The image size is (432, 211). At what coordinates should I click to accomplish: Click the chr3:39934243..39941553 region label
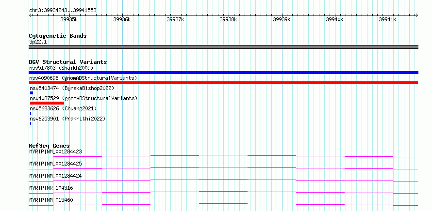(63, 11)
